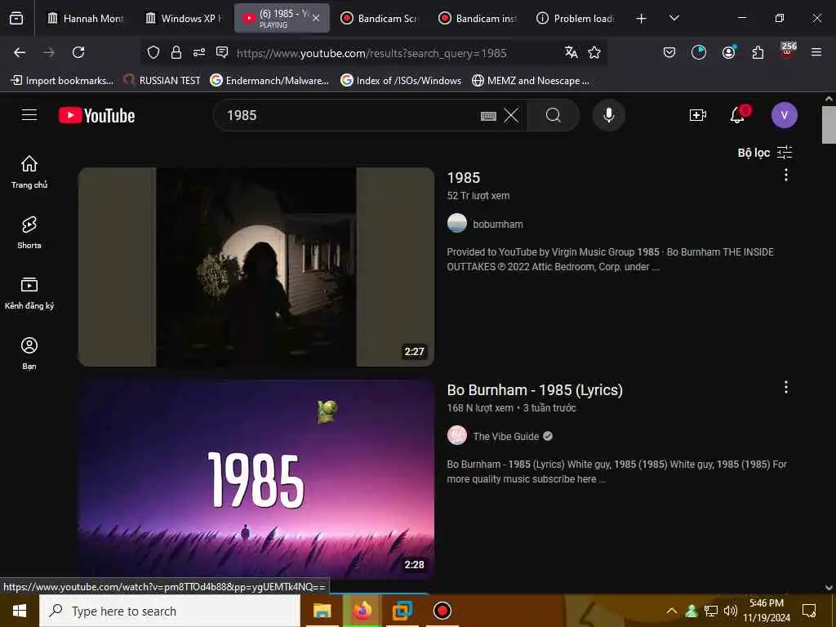Screen dimensions: 836x627
Task: Click the translate page icon
Action: pos(571,52)
